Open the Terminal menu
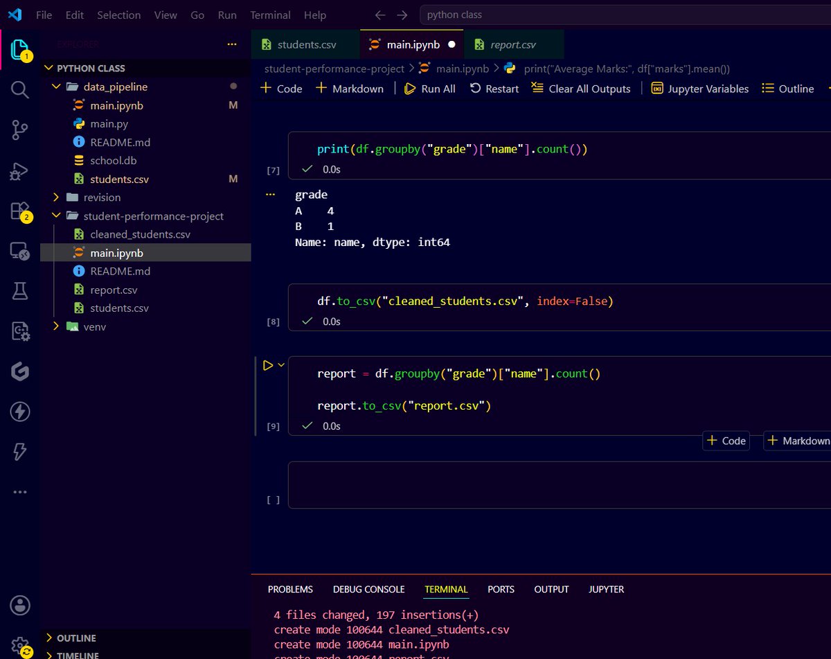This screenshot has width=831, height=659. tap(270, 15)
